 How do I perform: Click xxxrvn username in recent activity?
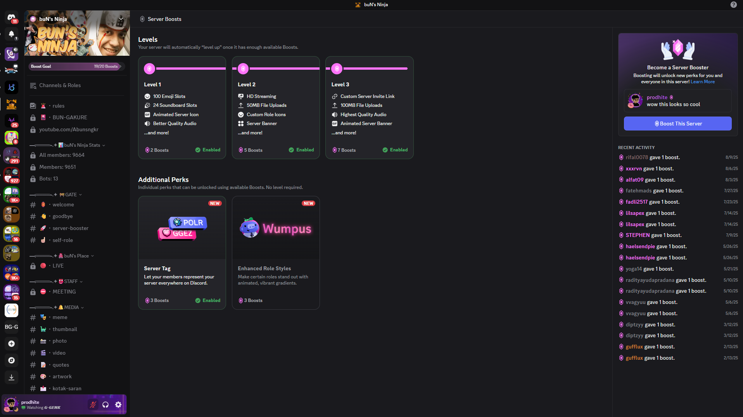pyautogui.click(x=634, y=169)
